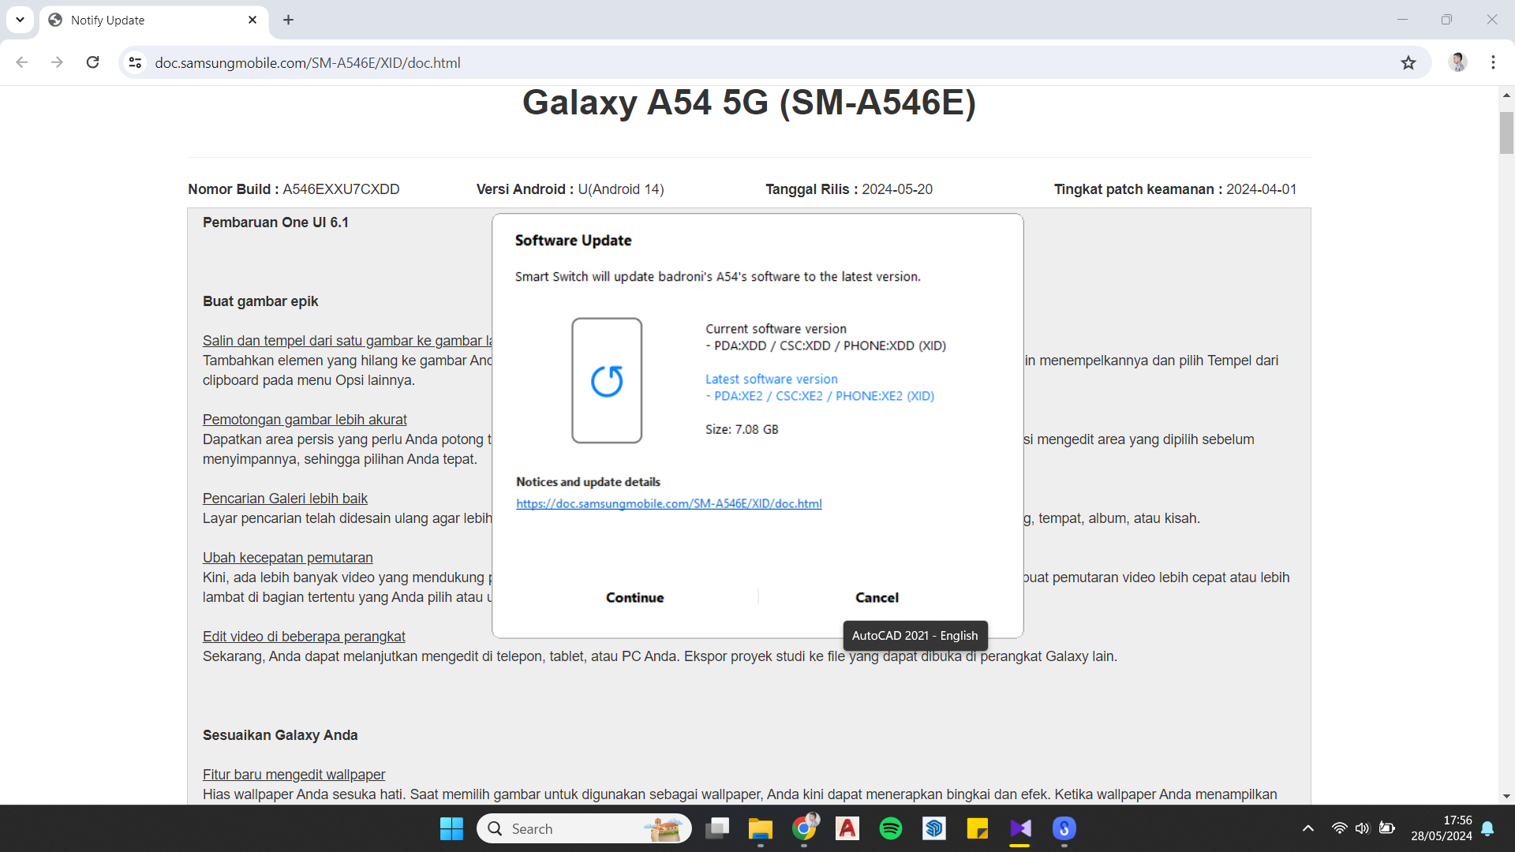Open site information in the address bar
The image size is (1515, 852).
point(135,62)
